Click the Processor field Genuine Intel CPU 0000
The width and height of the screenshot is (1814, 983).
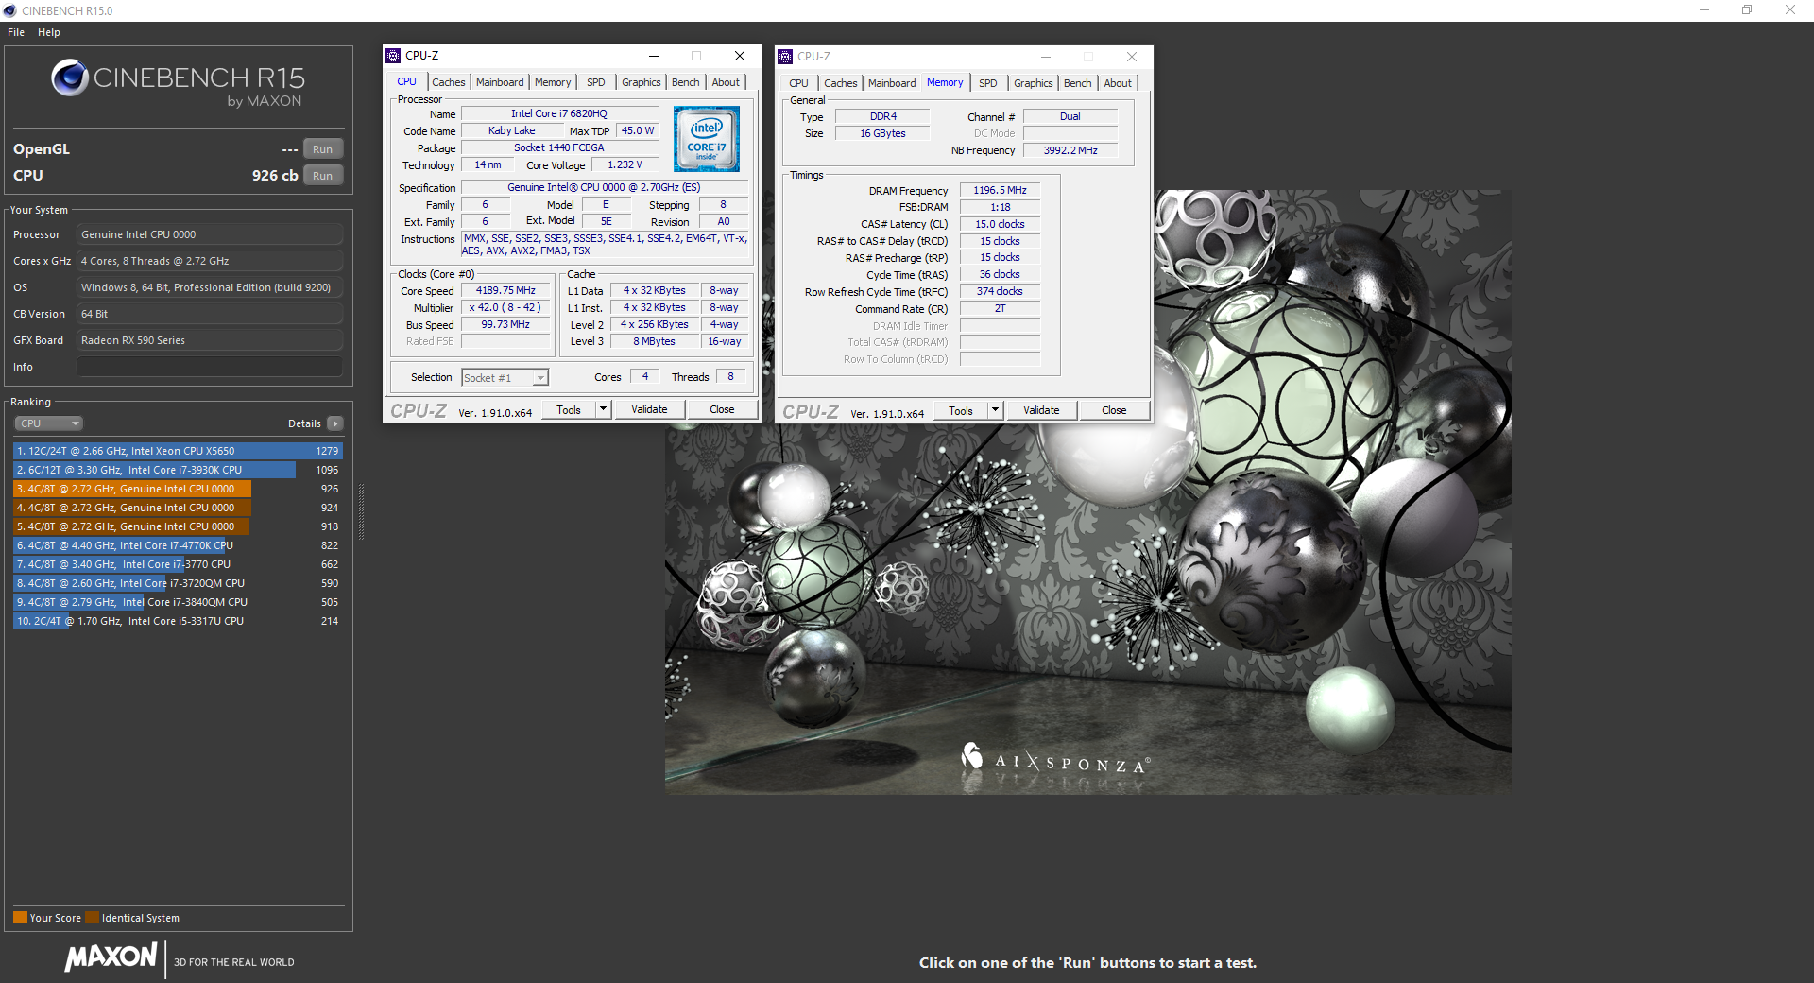click(210, 234)
